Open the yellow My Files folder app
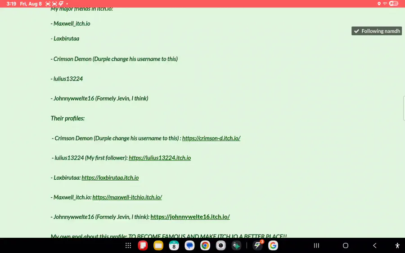 [x=158, y=245]
